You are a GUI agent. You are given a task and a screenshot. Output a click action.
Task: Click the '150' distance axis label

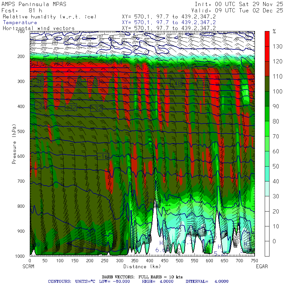click(75, 261)
